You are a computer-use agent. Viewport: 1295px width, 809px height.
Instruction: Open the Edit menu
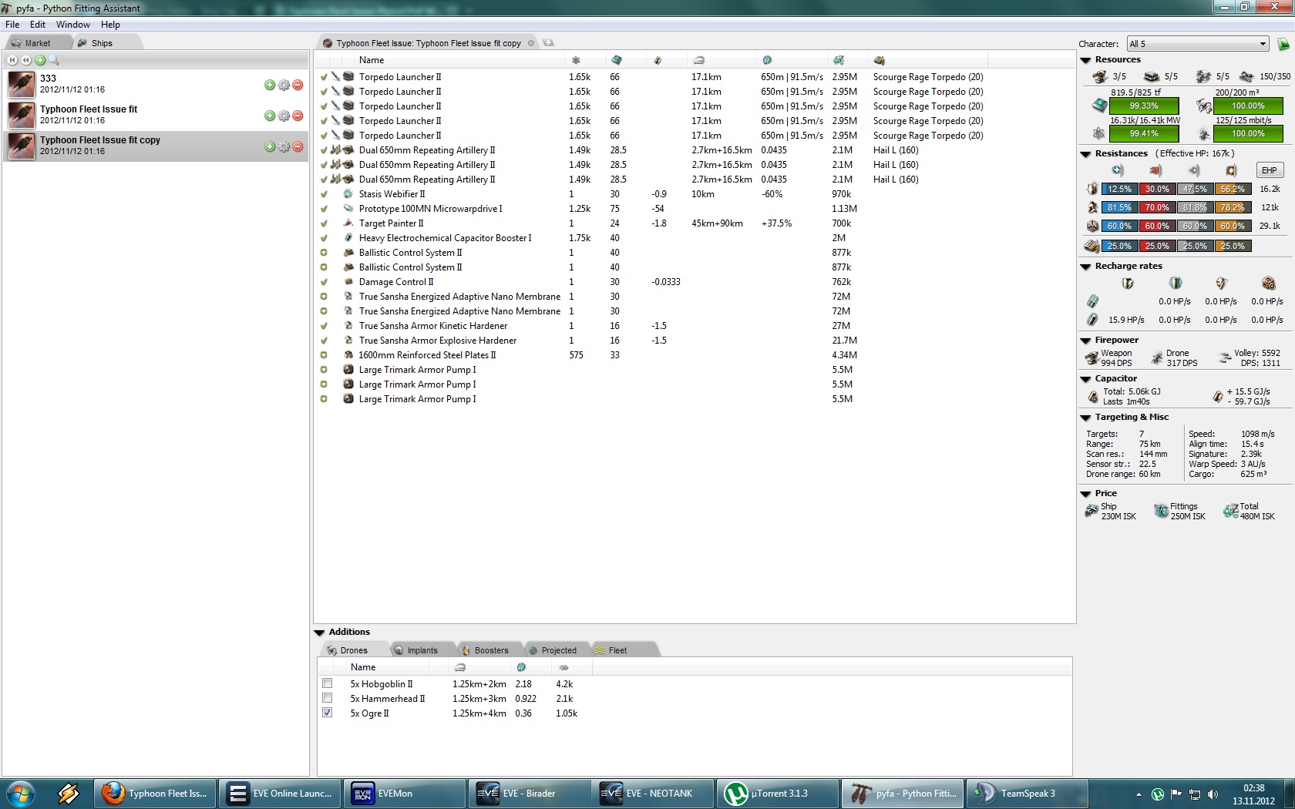(38, 25)
